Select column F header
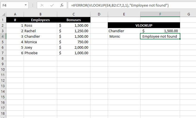The width and height of the screenshot is (196, 118). tap(160, 14)
